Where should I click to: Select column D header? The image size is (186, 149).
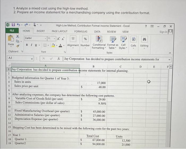pos(141,67)
